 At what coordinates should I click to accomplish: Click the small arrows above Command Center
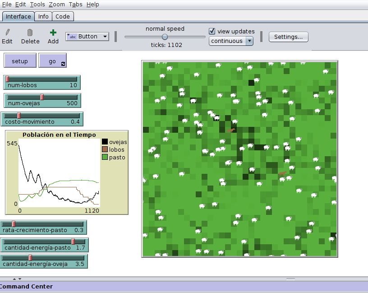[x=17, y=279]
